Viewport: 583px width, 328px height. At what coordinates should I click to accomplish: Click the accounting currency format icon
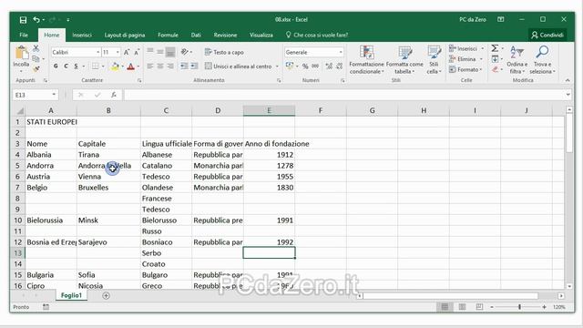pos(290,67)
